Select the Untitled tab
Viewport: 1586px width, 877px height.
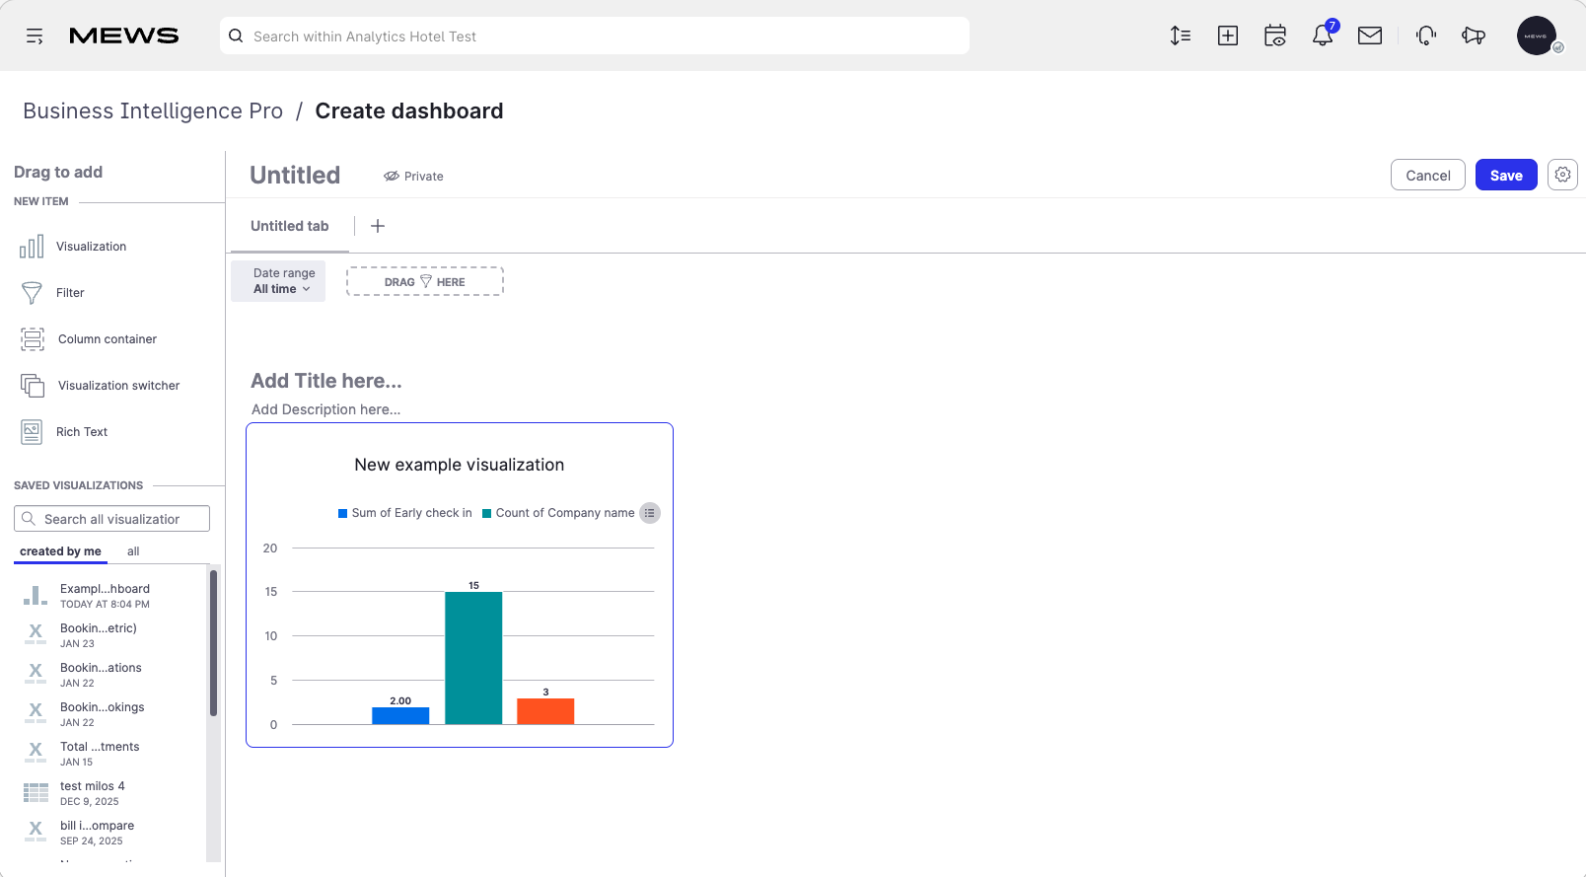(290, 226)
